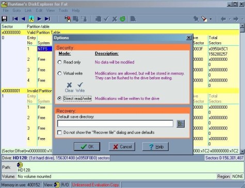The image size is (245, 188).
Task: Click the grayed copy pages toolbar icon
Action: 76,19
